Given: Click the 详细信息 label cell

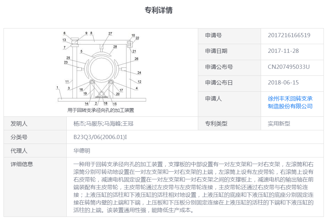Looking at the screenshot, I should click(22, 164).
